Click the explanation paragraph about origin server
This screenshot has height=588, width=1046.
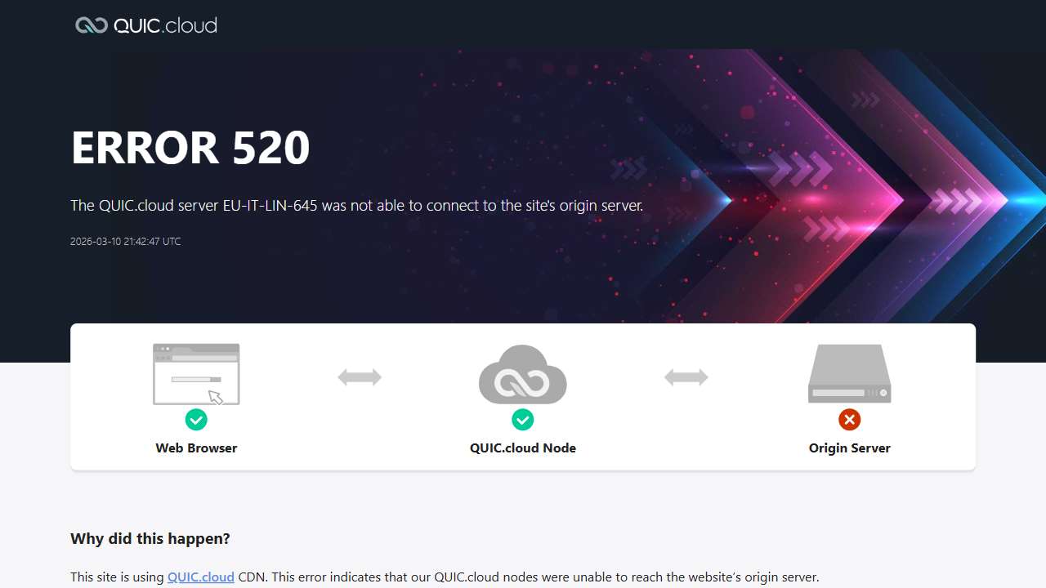pos(445,577)
